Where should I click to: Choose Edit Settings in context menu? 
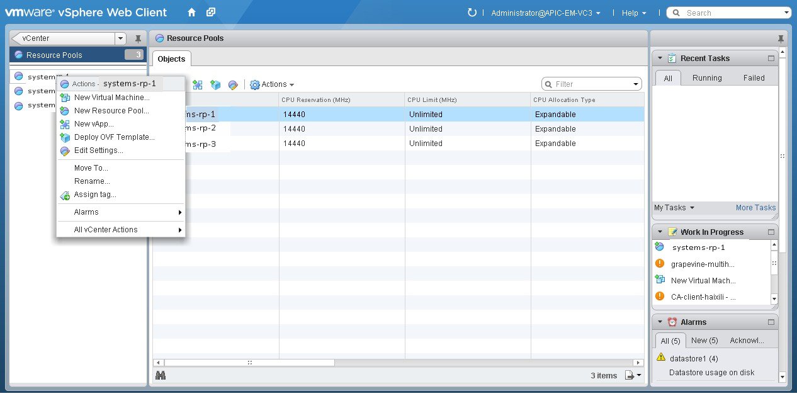tap(98, 150)
